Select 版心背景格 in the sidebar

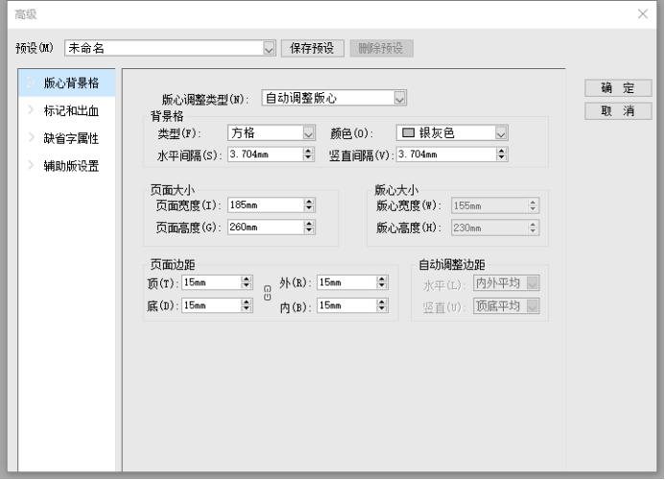click(70, 83)
